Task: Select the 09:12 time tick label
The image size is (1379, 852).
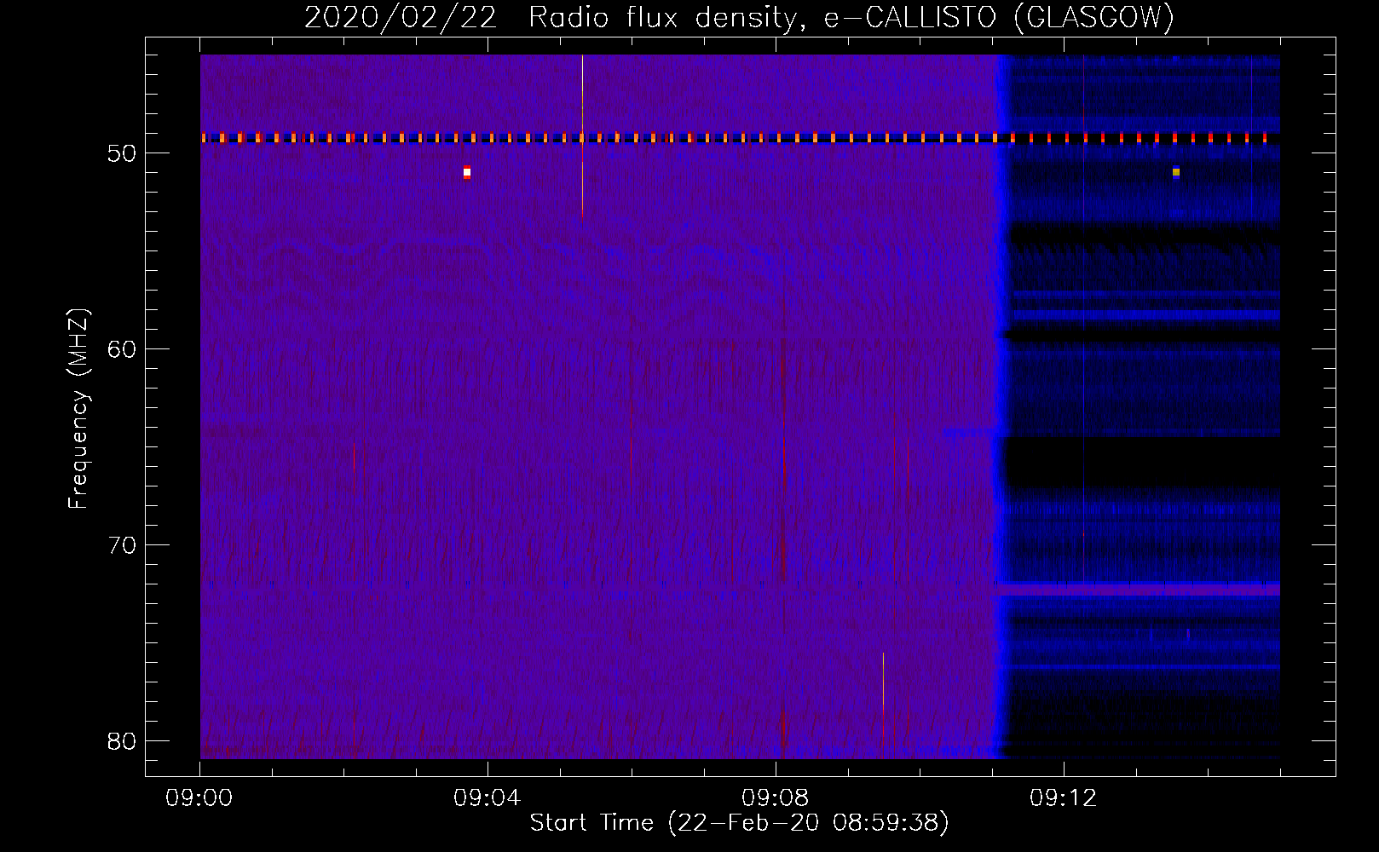Action: pos(1064,799)
